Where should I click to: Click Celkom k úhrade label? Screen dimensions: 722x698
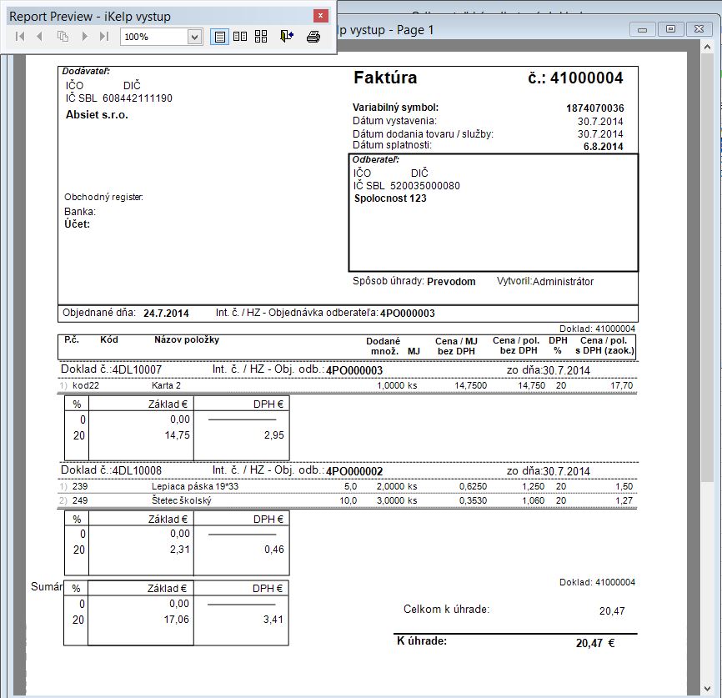(446, 609)
